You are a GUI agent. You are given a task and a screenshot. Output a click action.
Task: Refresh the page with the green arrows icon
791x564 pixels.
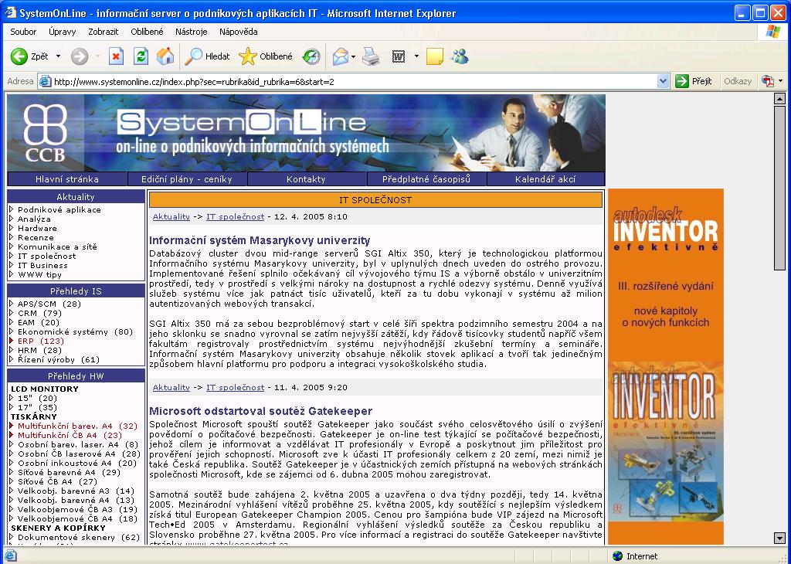pos(141,56)
